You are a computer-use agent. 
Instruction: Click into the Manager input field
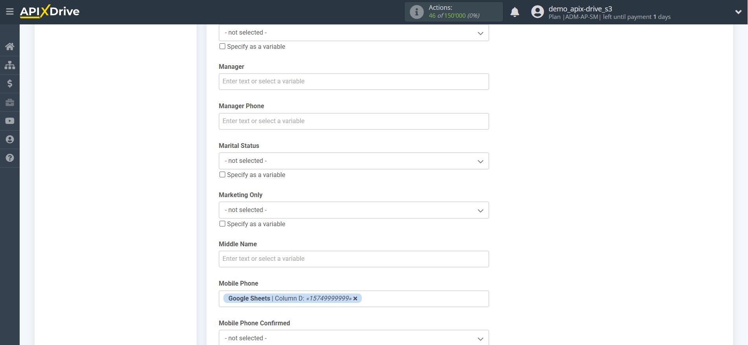[x=354, y=81]
